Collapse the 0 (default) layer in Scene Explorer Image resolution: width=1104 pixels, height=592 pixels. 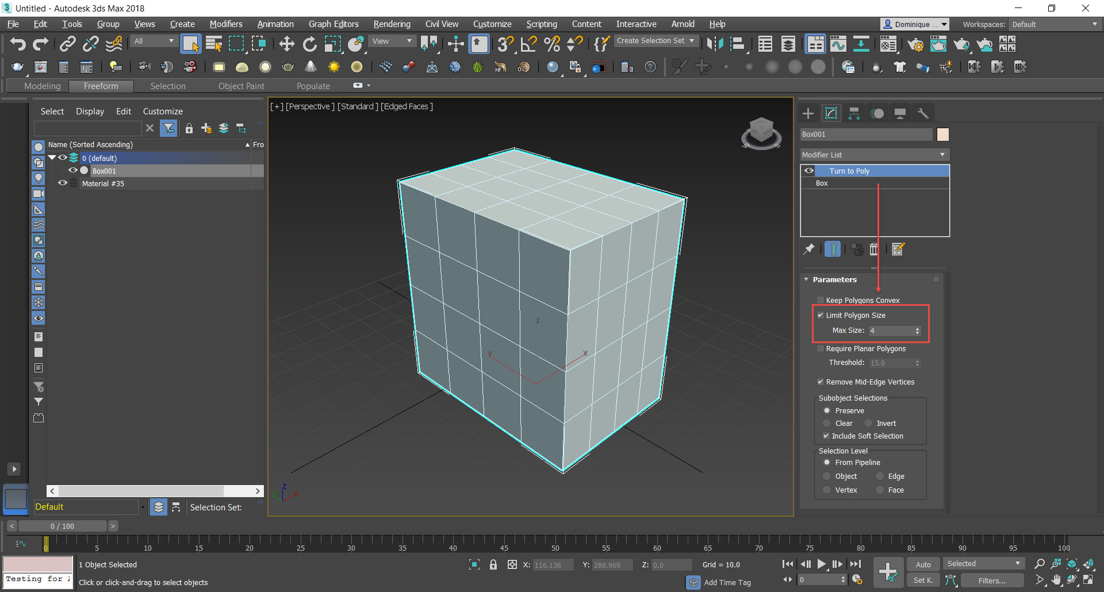[52, 157]
